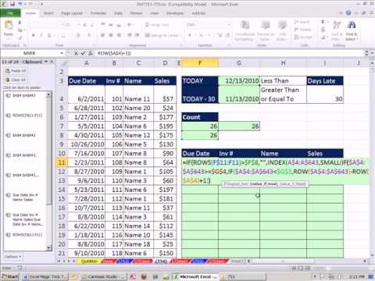Click the Increase Font Size icon
The image size is (375, 281).
[x=84, y=25]
